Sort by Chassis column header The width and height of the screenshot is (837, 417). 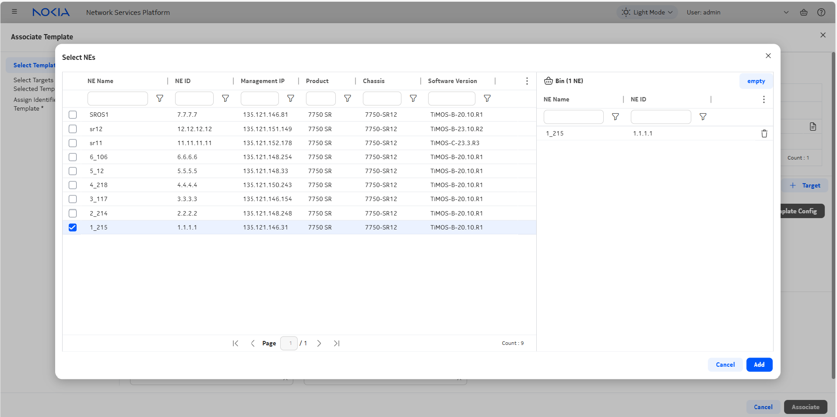click(x=373, y=81)
